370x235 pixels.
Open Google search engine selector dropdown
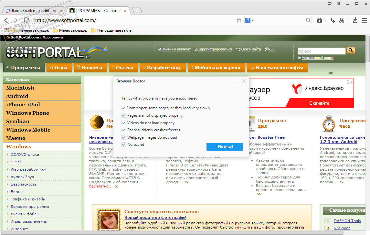[x=249, y=20]
